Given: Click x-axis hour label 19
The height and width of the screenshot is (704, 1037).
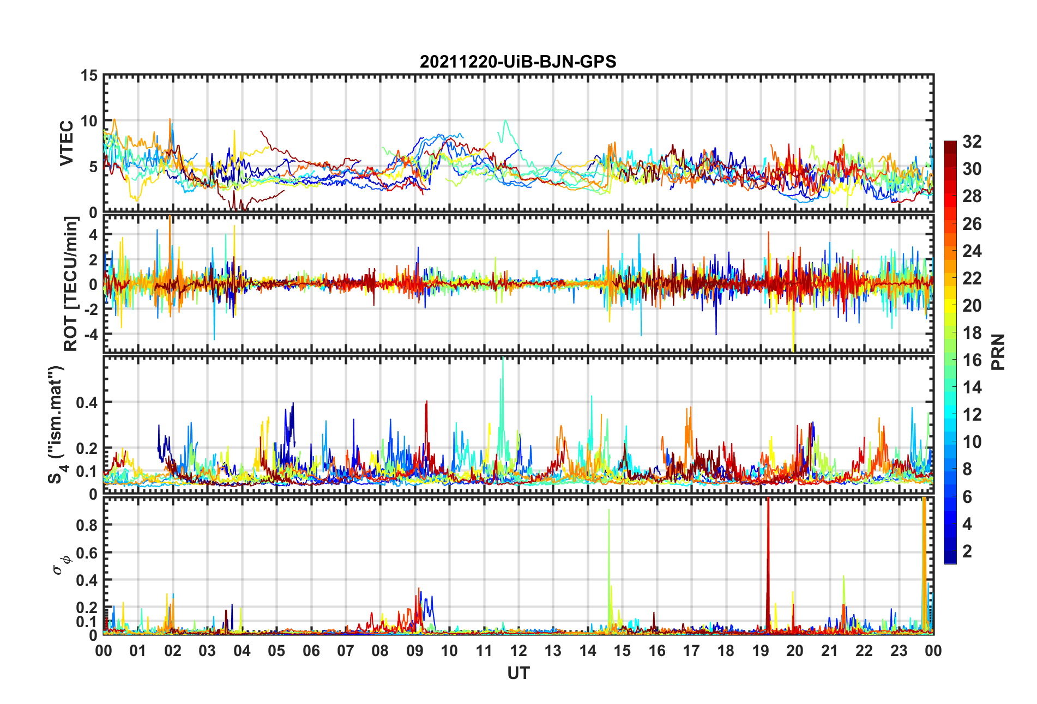Looking at the screenshot, I should point(761,651).
